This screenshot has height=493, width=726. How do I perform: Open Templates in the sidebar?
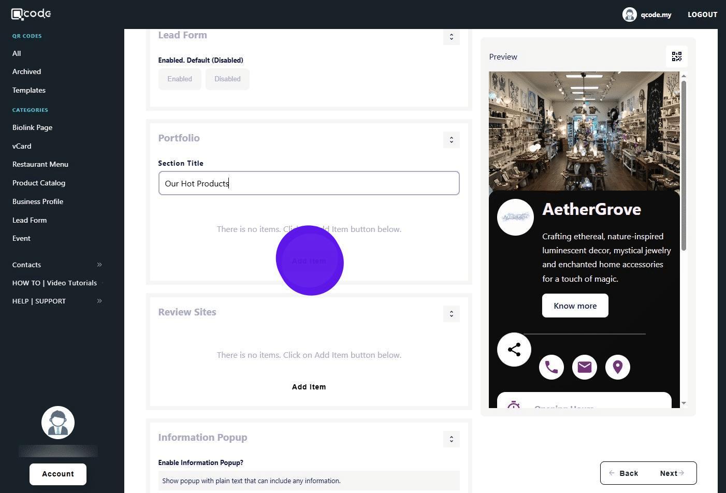(29, 90)
